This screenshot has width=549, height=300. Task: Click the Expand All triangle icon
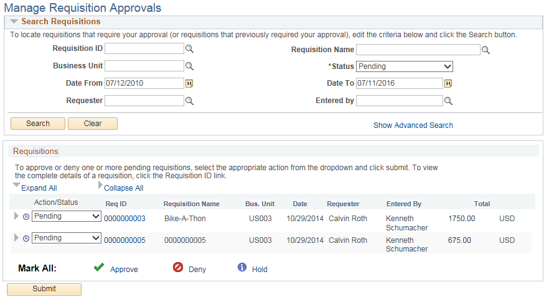16,184
